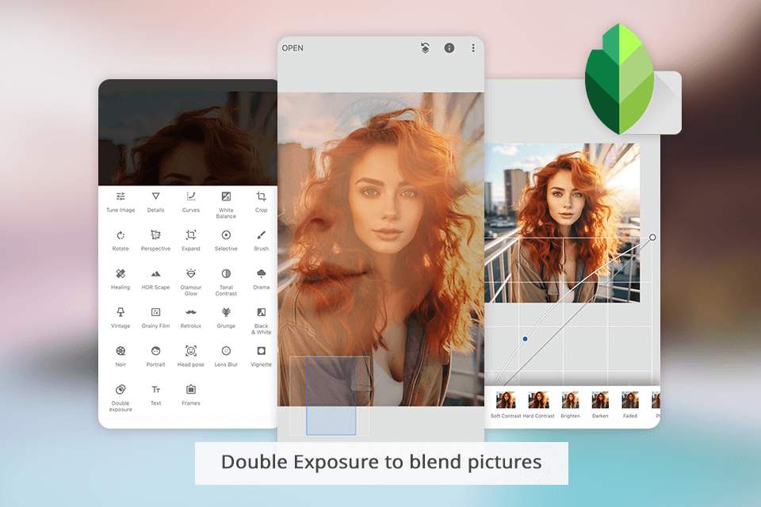Open the Healing tool
Viewport: 761px width, 507px height.
click(120, 280)
